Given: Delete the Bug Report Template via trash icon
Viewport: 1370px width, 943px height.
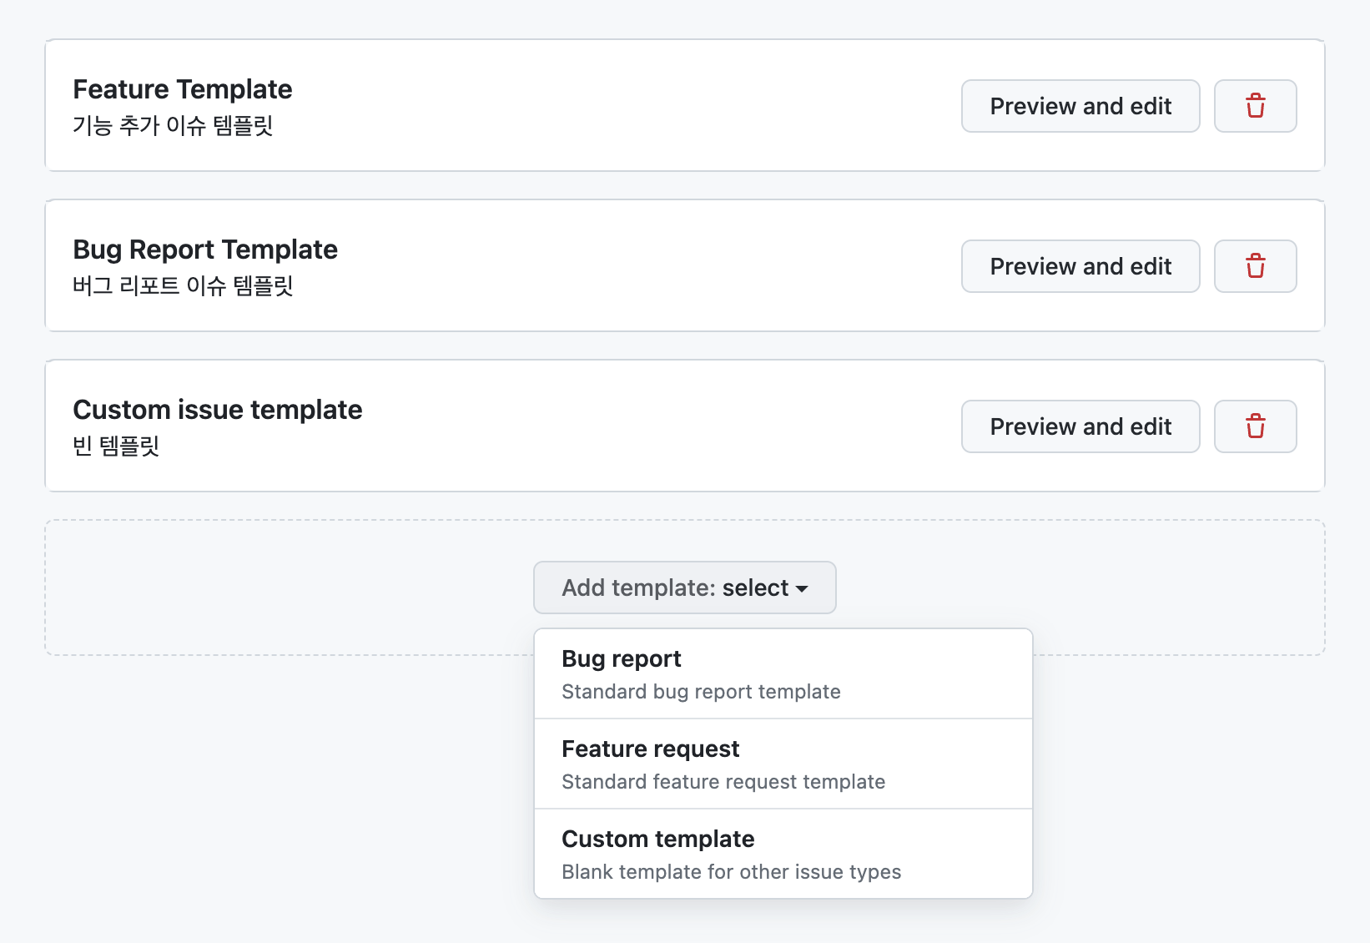Looking at the screenshot, I should 1255,266.
